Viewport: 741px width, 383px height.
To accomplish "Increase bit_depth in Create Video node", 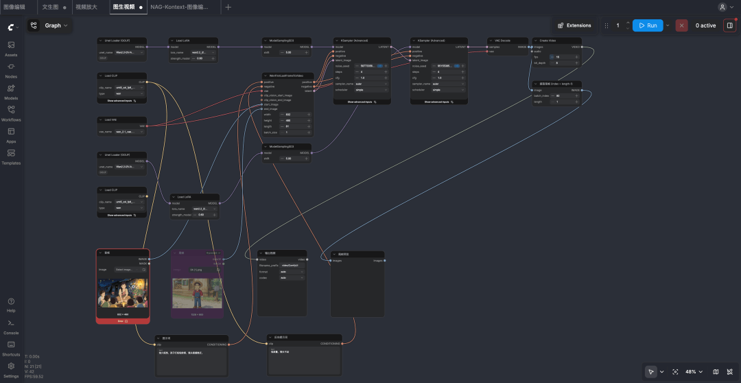I will (576, 62).
